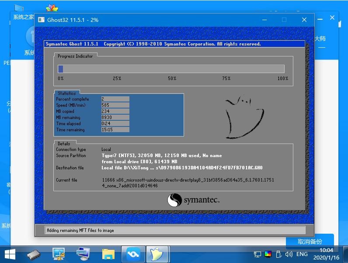The width and height of the screenshot is (348, 263).
Task: Click the Percent complete value 2
Action: pyautogui.click(x=115, y=99)
